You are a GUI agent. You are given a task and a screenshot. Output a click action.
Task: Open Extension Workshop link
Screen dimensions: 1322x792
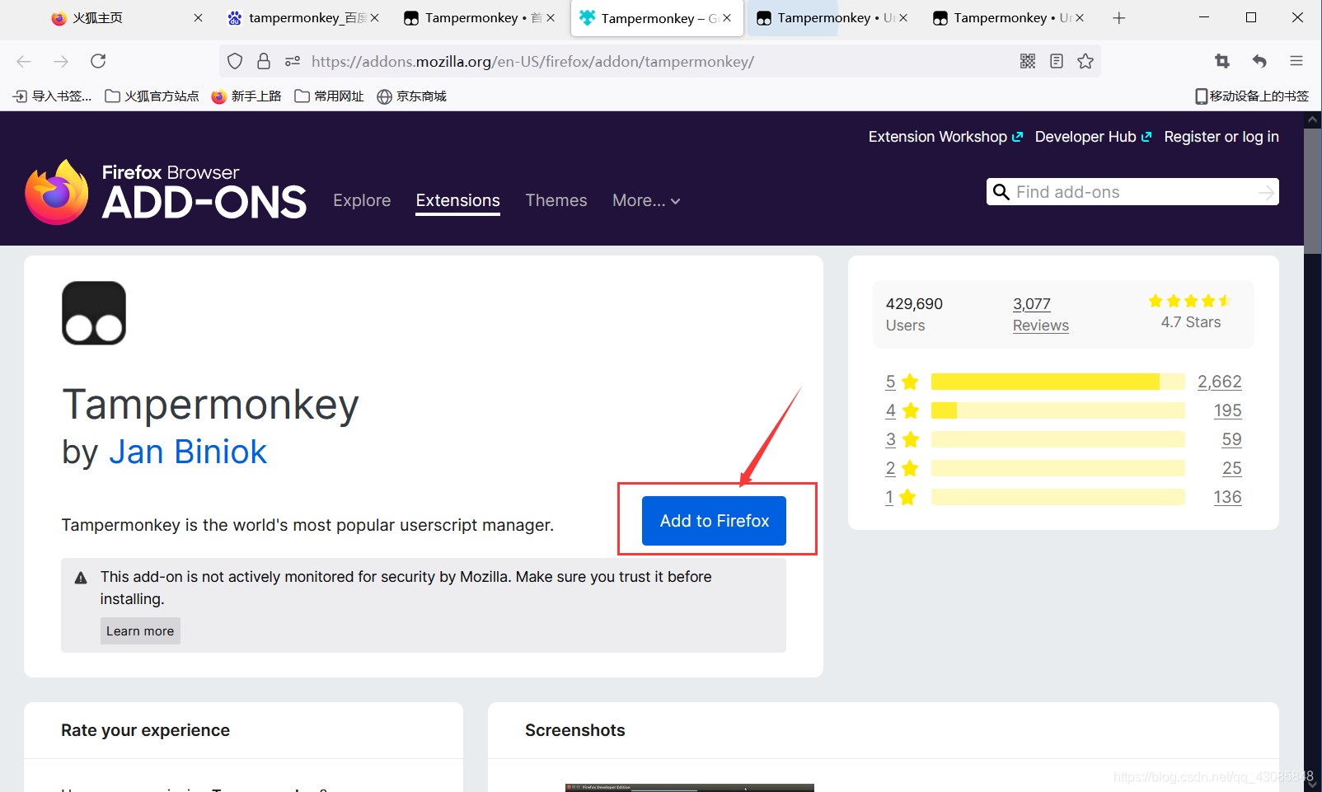pyautogui.click(x=945, y=137)
